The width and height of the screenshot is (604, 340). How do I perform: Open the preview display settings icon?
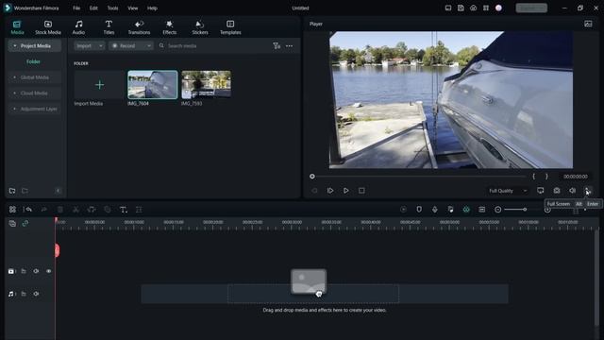pos(541,191)
